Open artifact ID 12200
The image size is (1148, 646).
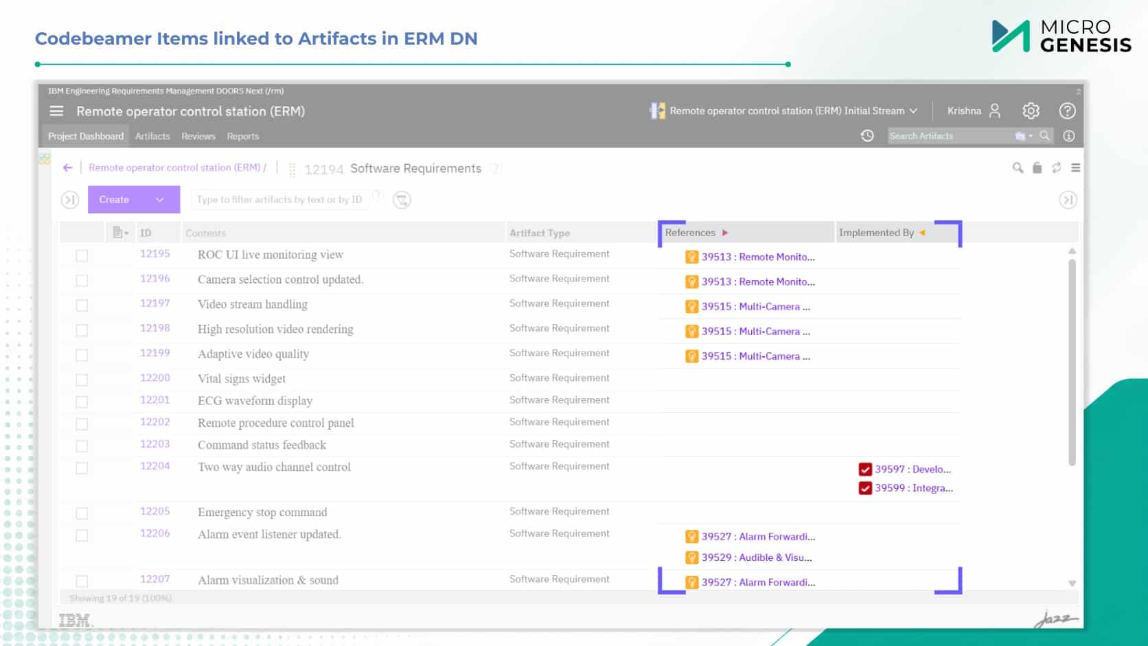[155, 378]
